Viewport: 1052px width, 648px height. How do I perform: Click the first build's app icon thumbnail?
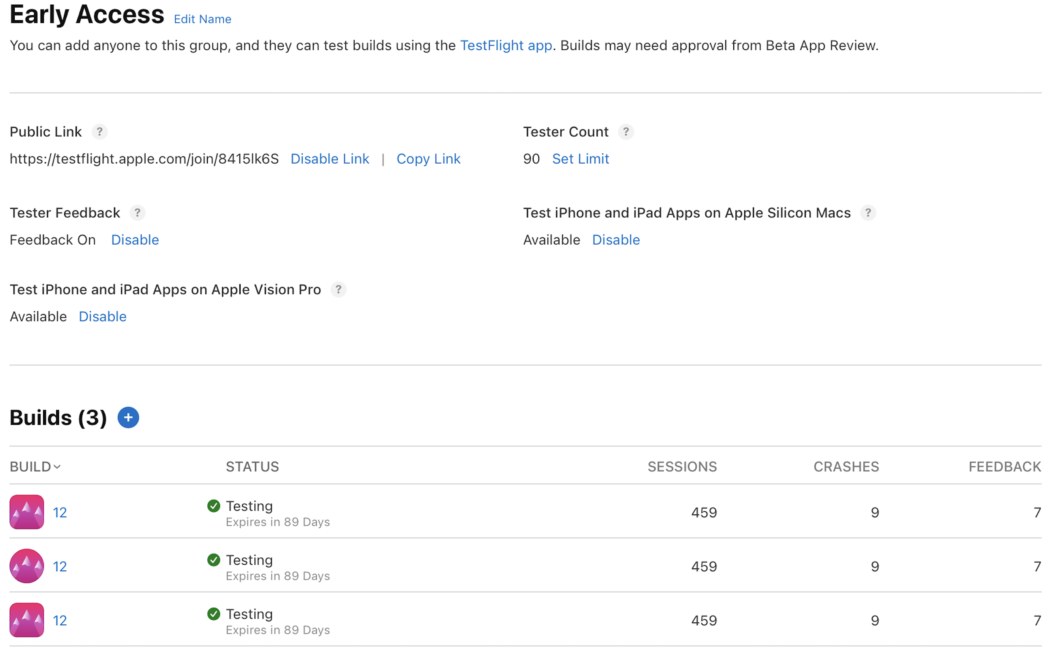tap(26, 512)
